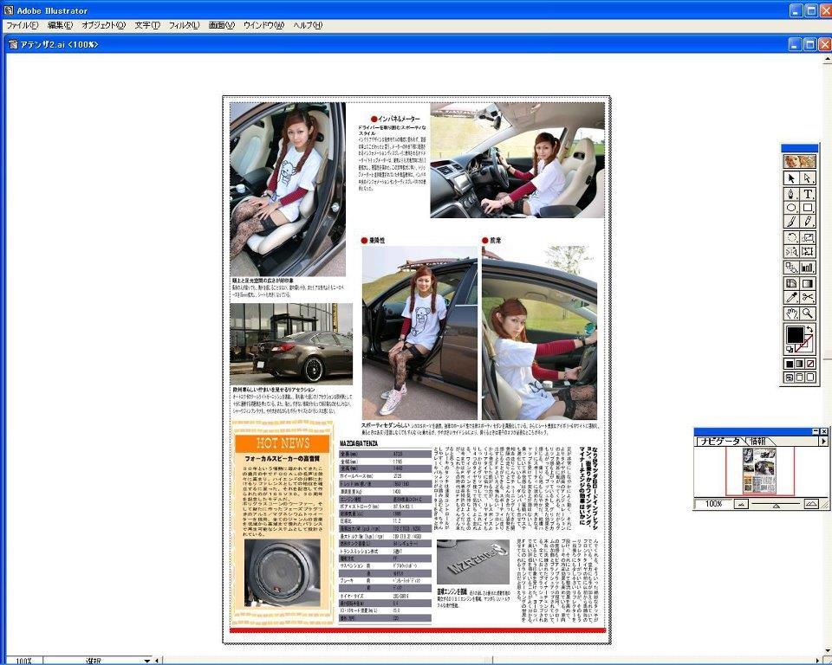Click the horizontal scrollbar left arrow
The width and height of the screenshot is (832, 665).
click(157, 661)
